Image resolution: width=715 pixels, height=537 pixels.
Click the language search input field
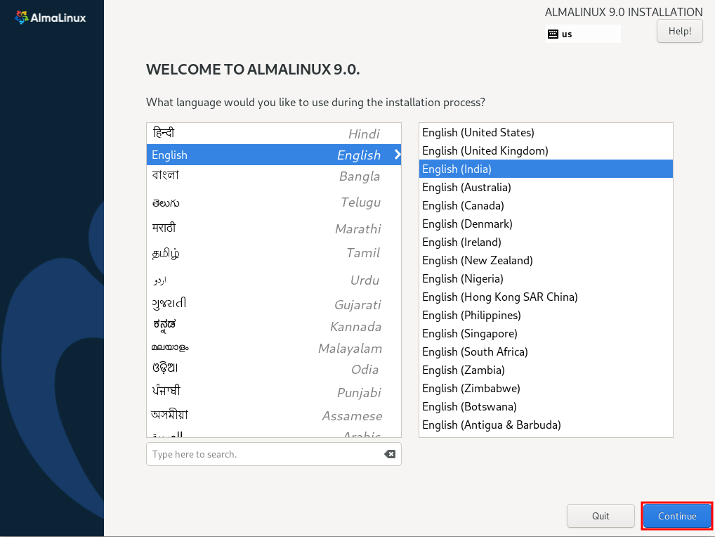(260, 454)
